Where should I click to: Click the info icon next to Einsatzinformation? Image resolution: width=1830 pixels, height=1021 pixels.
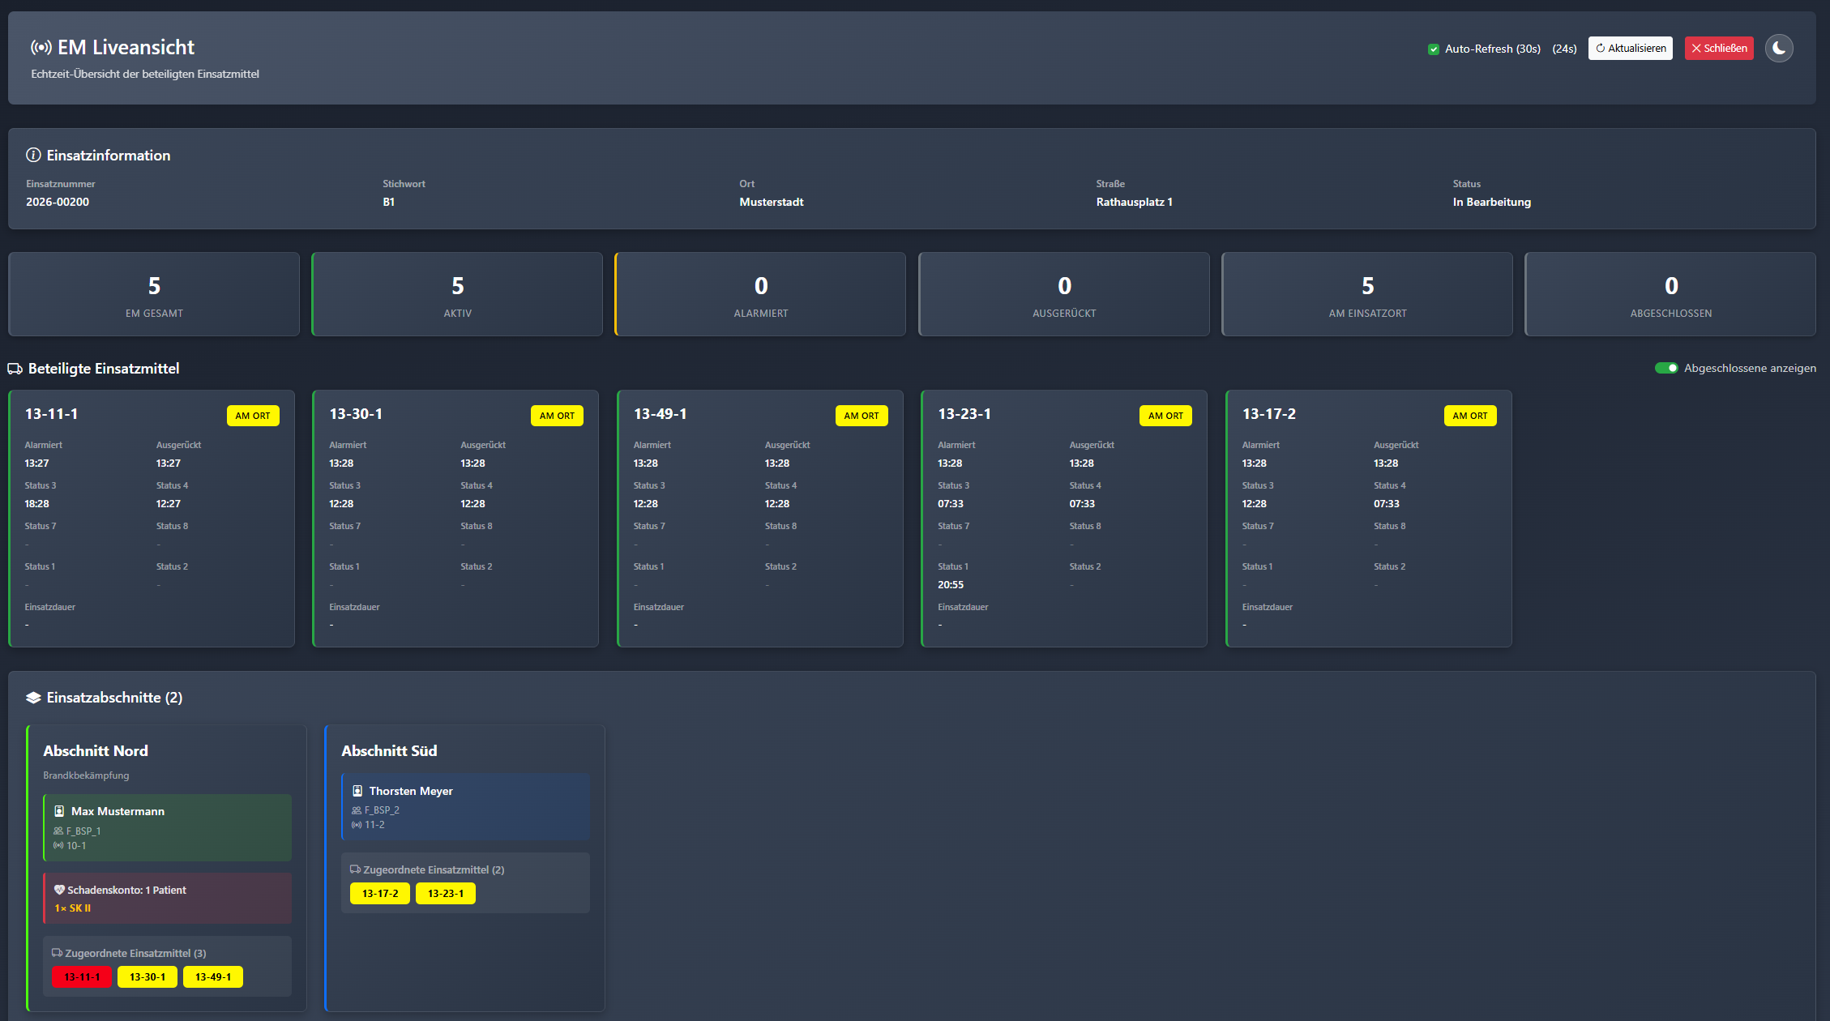(x=33, y=155)
